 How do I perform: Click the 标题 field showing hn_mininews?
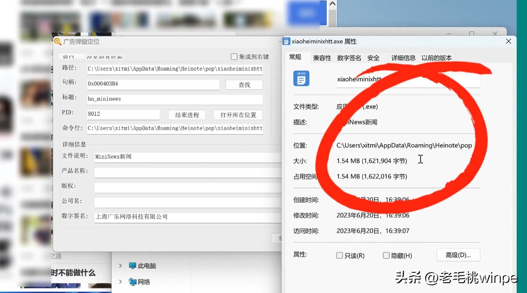[x=175, y=99]
